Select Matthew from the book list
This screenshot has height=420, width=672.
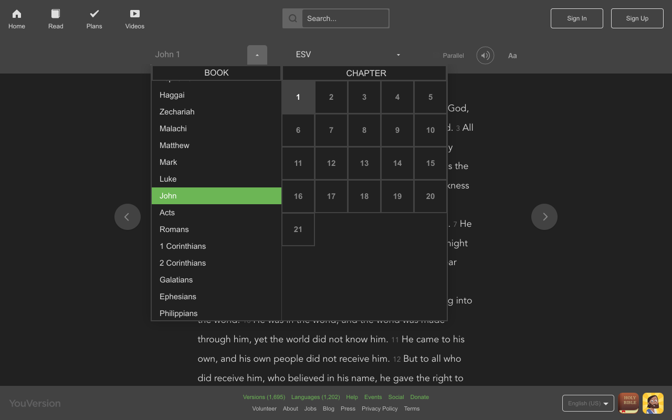[173, 145]
